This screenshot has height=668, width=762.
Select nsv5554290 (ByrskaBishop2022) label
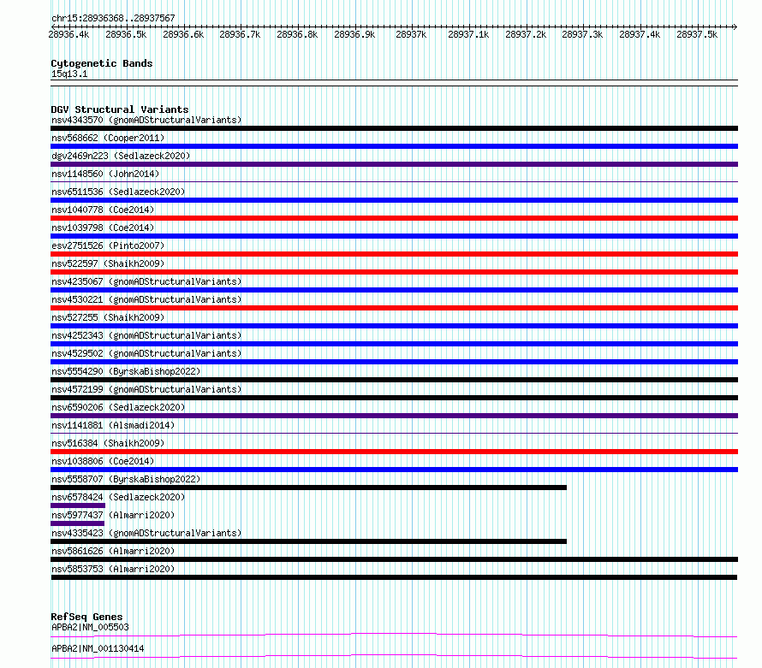pos(126,371)
